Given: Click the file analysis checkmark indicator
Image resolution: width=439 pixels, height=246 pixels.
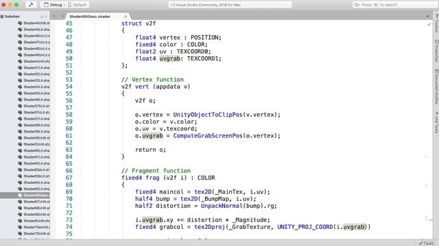Looking at the screenshot, I should point(429,25).
